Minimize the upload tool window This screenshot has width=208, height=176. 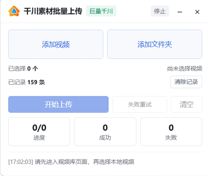(x=180, y=12)
